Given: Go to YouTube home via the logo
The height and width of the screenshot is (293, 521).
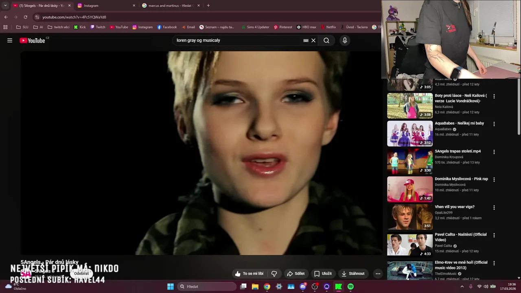Looking at the screenshot, I should pos(32,40).
